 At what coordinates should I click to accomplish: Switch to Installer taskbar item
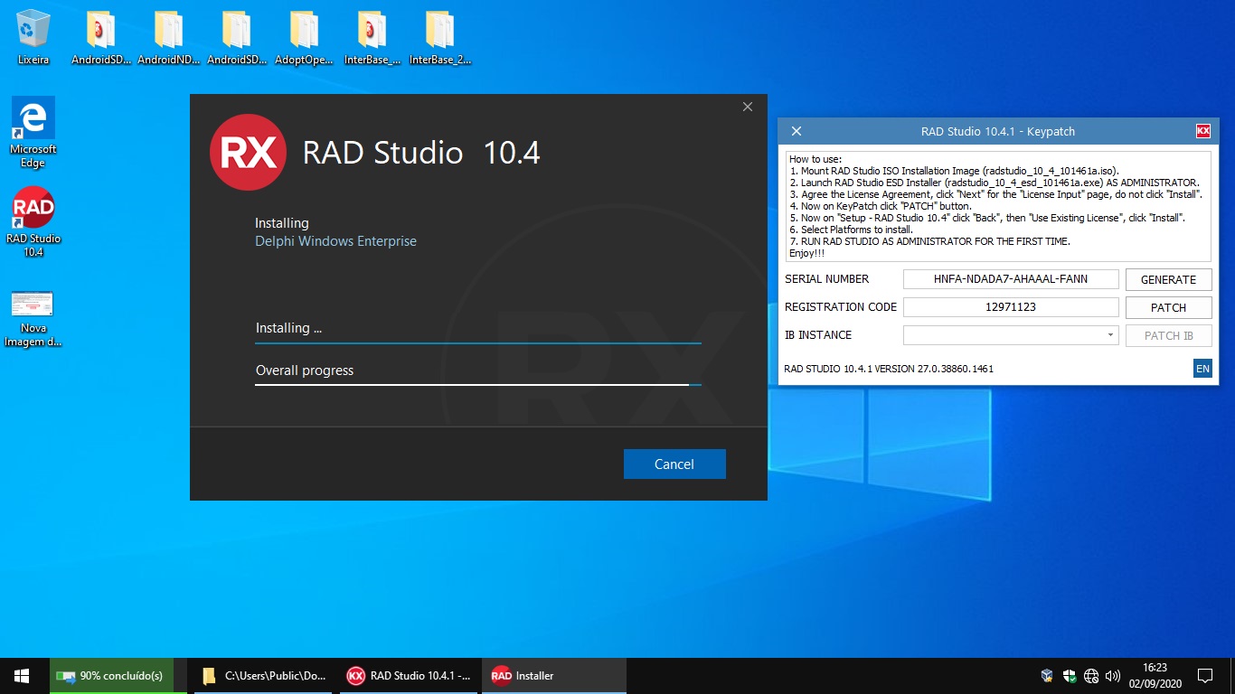click(x=553, y=676)
